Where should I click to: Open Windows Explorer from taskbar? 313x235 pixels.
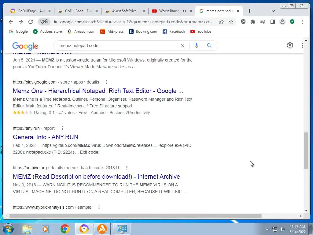click(x=27, y=229)
